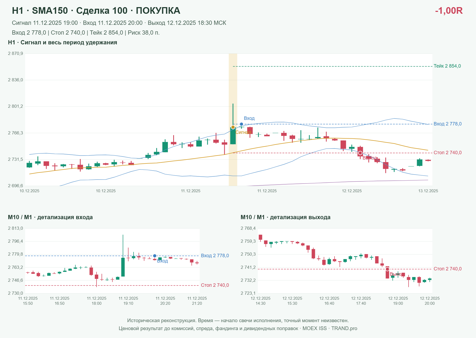Click the 'MOEX ISS · TRAND.pro' footer text
Screen dimensions: 476x338
pos(330,328)
